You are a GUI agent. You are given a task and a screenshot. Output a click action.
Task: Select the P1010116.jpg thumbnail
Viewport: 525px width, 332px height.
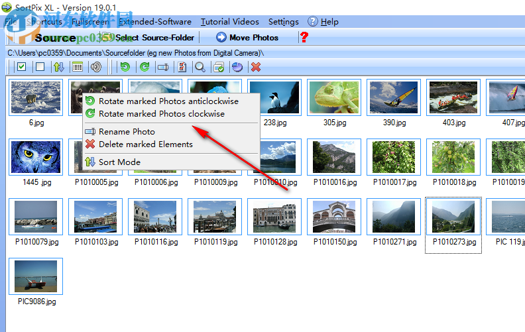[155, 217]
